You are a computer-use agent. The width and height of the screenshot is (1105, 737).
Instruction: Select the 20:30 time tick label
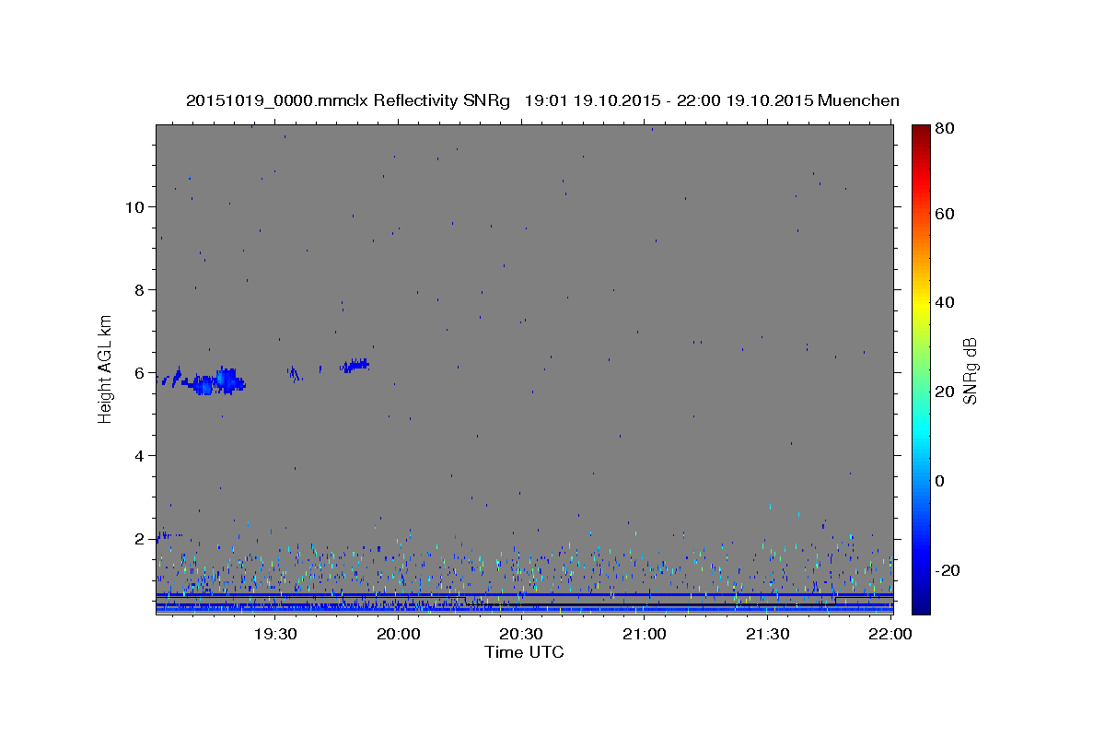coord(521,635)
